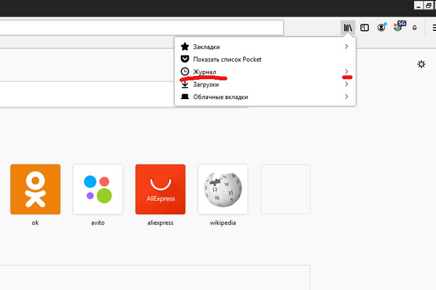Open the avito top site tile
This screenshot has width=436, height=290.
click(98, 189)
